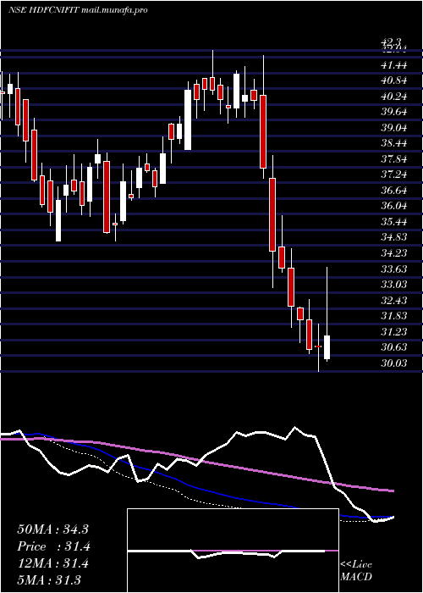Click the <<Live MACD label

pyautogui.click(x=356, y=571)
